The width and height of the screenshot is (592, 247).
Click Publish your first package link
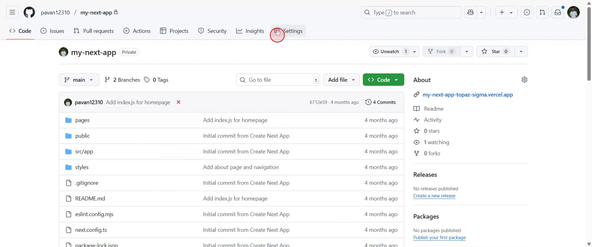439,237
